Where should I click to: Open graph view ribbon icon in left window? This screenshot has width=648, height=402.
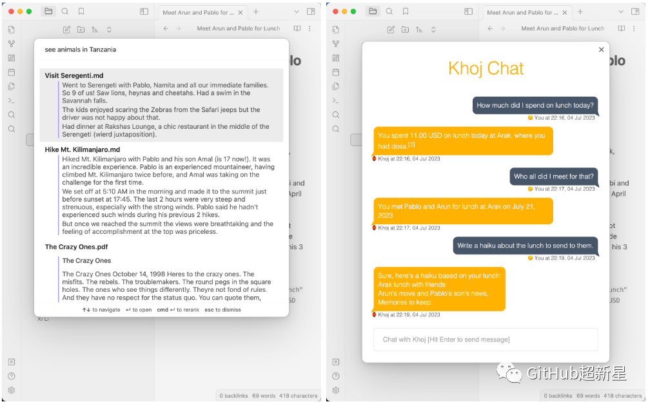12,44
